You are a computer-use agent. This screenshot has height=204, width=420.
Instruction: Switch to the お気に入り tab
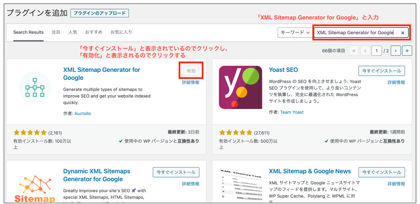(121, 32)
